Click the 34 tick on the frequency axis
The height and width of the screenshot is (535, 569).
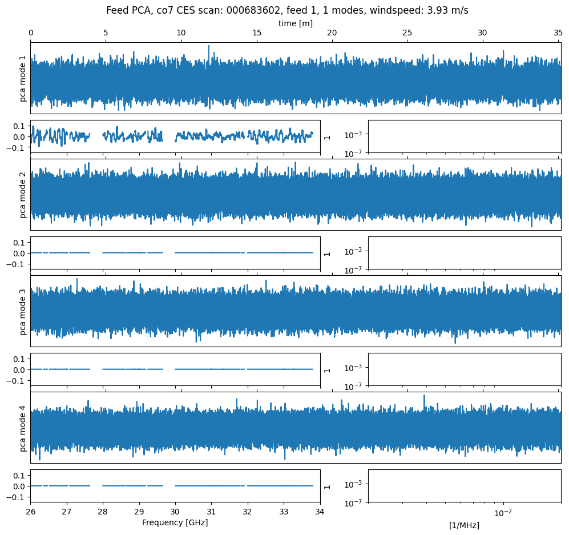tap(320, 511)
